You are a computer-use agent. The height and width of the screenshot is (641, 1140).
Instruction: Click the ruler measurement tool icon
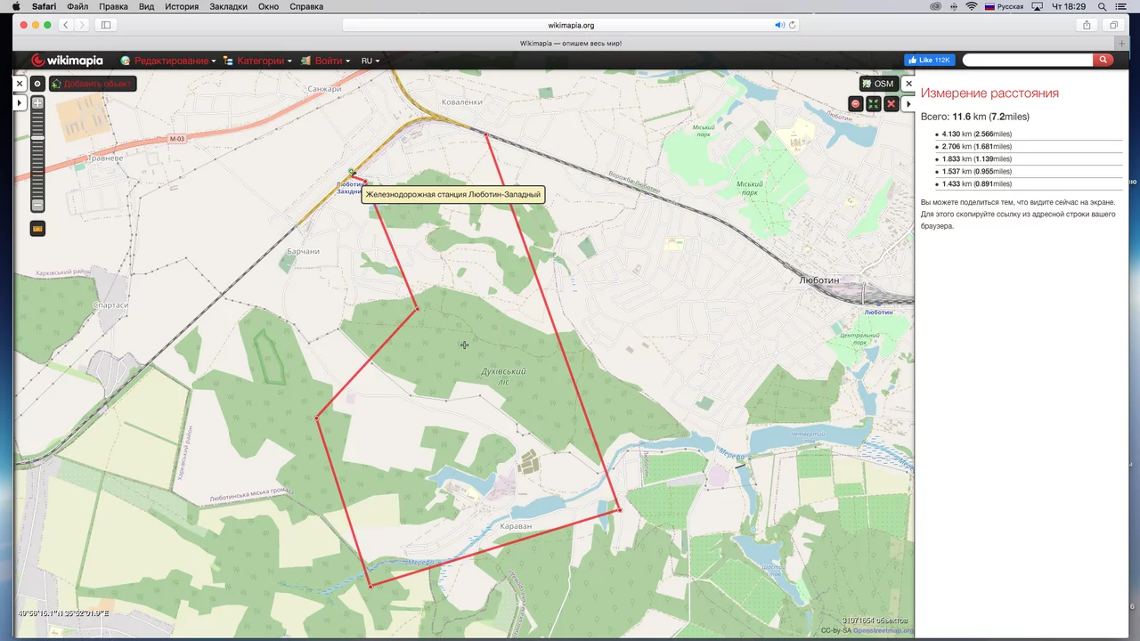click(37, 229)
